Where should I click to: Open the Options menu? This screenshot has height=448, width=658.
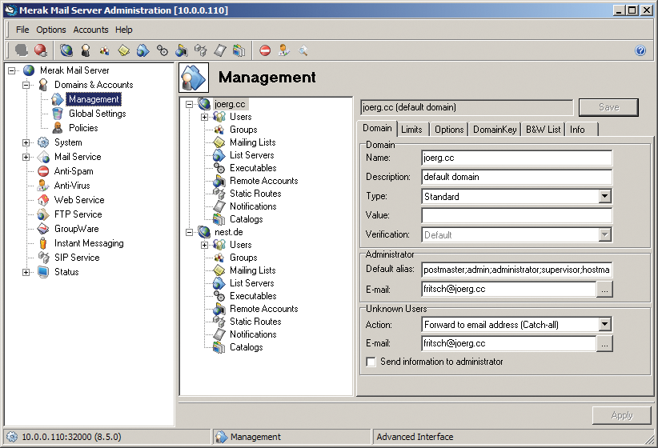tap(50, 30)
